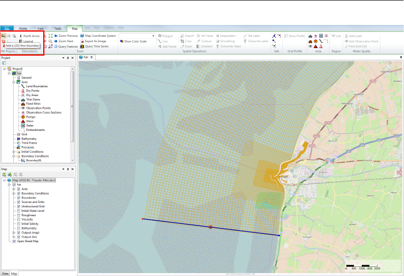Uncheck the Unstructured Grid layer checkbox
The height and width of the screenshot is (276, 404).
[x=19, y=206]
